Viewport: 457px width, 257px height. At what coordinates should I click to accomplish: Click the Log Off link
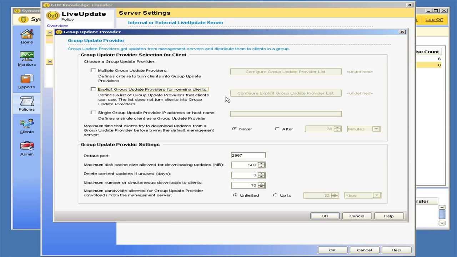(434, 20)
